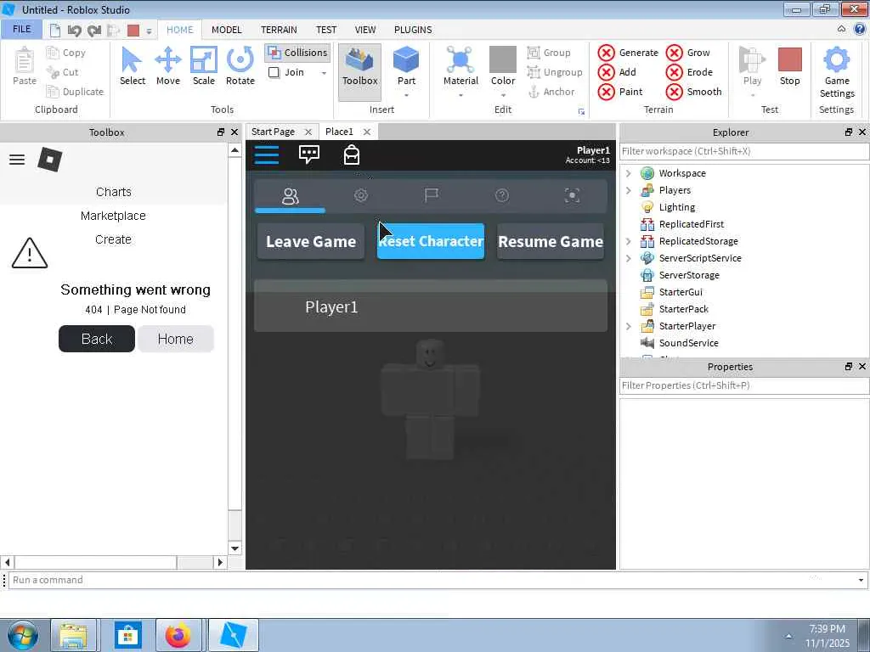Open Toolbox hamburger menu

[17, 160]
